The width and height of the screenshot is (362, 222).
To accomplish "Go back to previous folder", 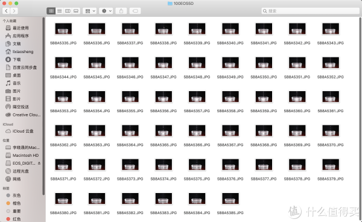I will (6, 11).
